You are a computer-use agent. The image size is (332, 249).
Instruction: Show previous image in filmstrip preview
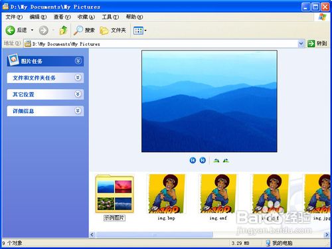[193, 160]
